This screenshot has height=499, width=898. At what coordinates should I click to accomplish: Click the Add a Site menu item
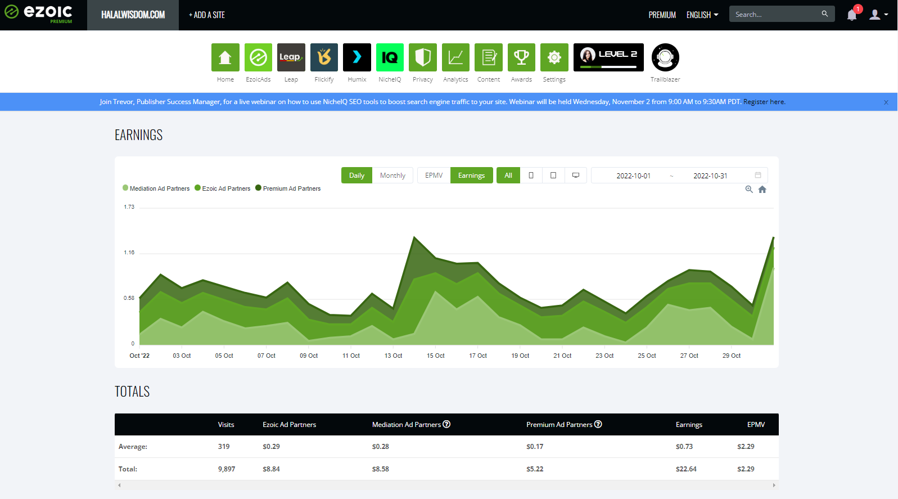click(x=207, y=15)
